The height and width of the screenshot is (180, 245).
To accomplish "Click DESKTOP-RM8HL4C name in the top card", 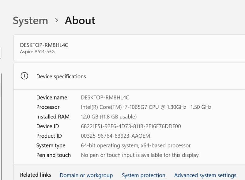I will [44, 45].
